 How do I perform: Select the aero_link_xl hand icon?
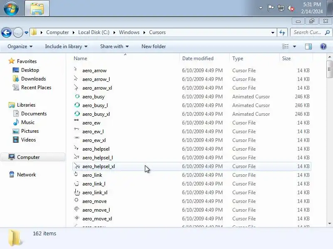pyautogui.click(x=77, y=192)
